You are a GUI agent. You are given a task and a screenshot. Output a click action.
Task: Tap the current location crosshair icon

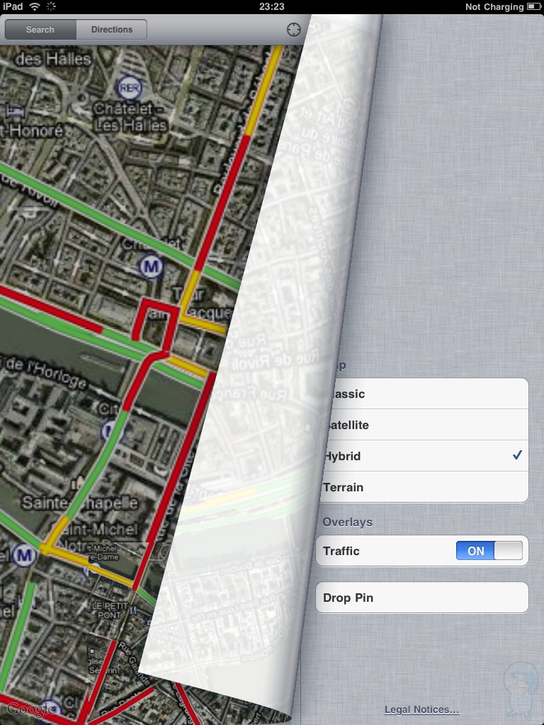click(294, 30)
